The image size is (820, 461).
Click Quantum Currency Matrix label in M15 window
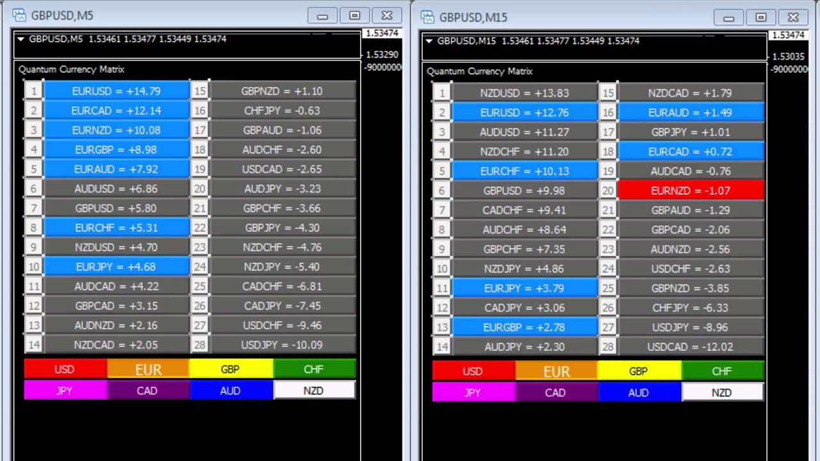point(480,71)
